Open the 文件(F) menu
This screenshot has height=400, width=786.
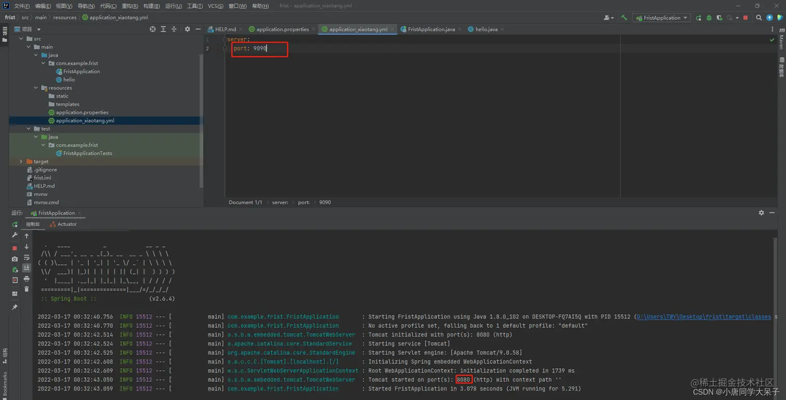(x=22, y=6)
